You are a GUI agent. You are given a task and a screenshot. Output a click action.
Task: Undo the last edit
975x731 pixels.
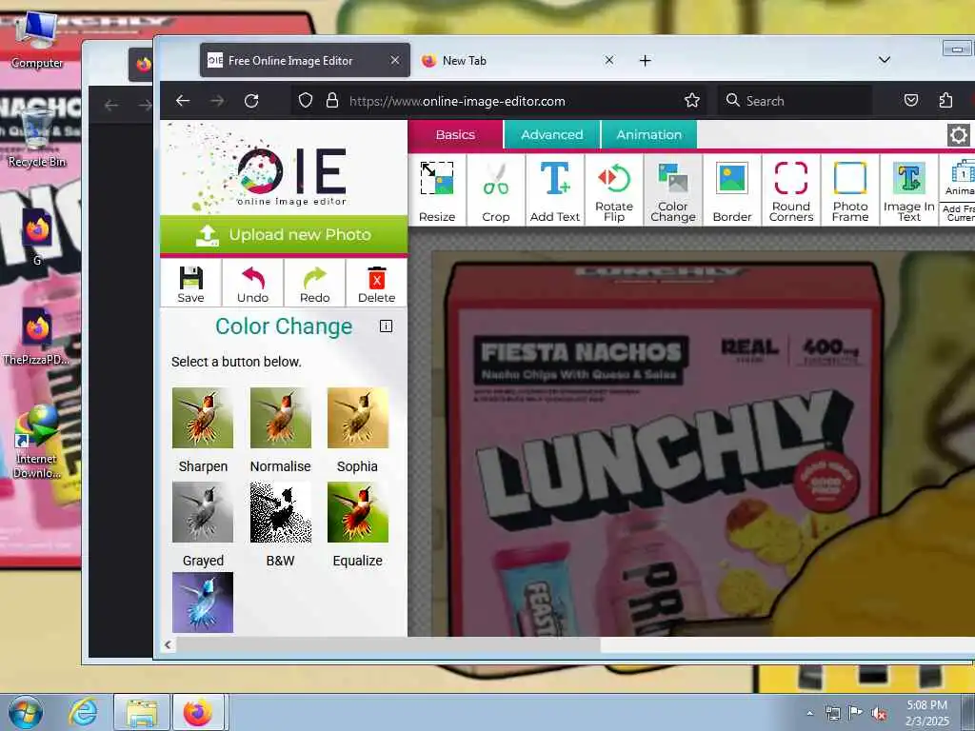tap(252, 283)
